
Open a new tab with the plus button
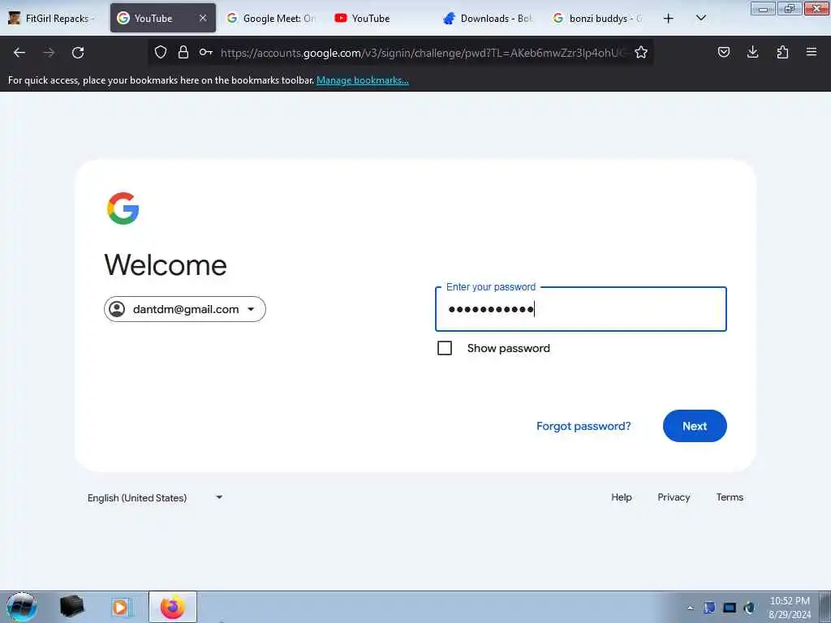tap(669, 19)
